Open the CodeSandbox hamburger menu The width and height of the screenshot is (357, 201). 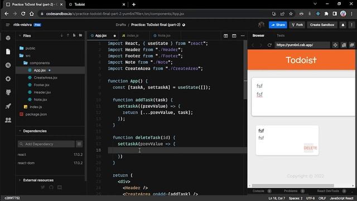tap(7, 25)
